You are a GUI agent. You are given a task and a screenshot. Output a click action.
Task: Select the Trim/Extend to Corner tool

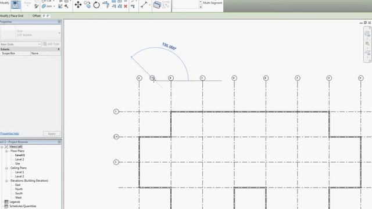(106, 5)
